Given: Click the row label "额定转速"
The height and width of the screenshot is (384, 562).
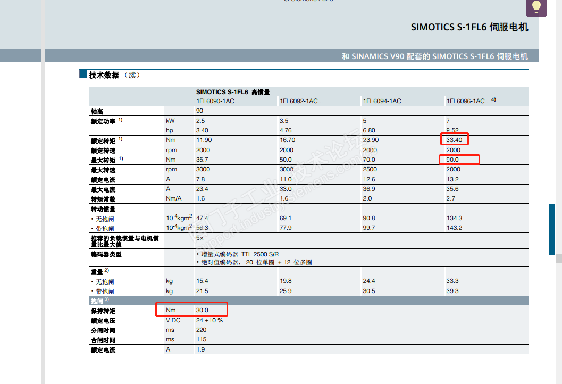Looking at the screenshot, I should 103,151.
